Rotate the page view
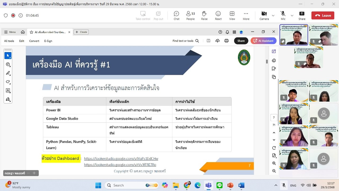Viewport: 339px width, 191px height. (x=274, y=148)
